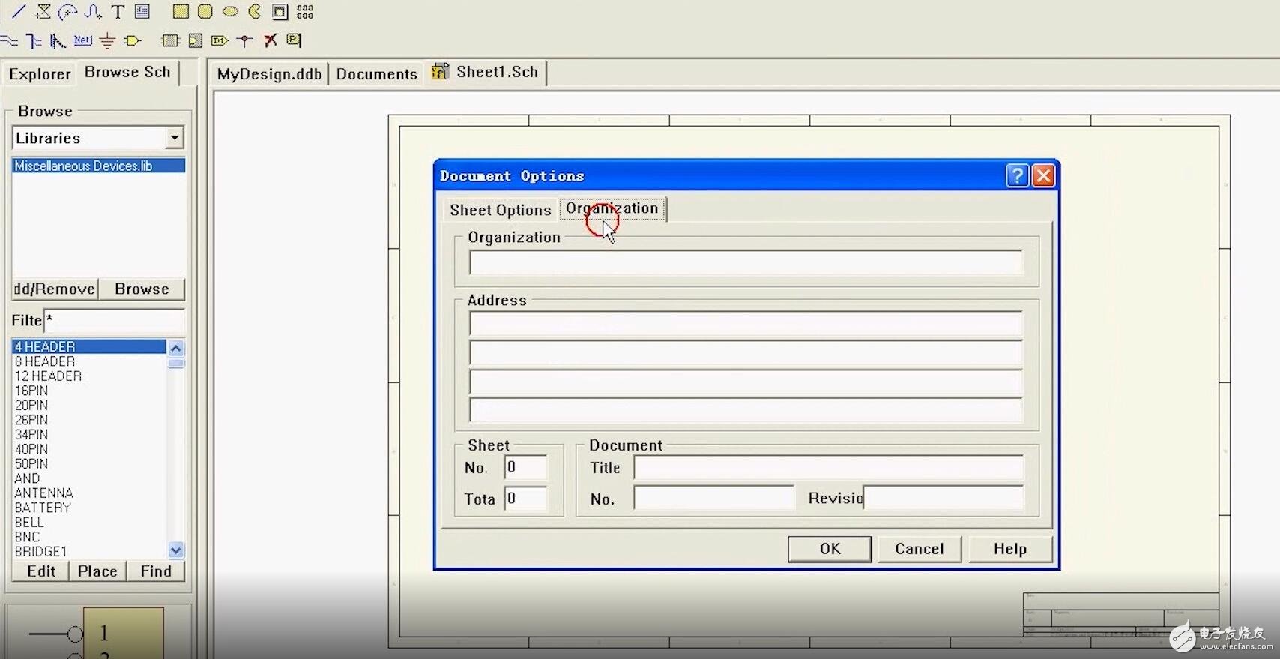Click the Browse library button
Image resolution: width=1280 pixels, height=659 pixels.
(x=142, y=289)
